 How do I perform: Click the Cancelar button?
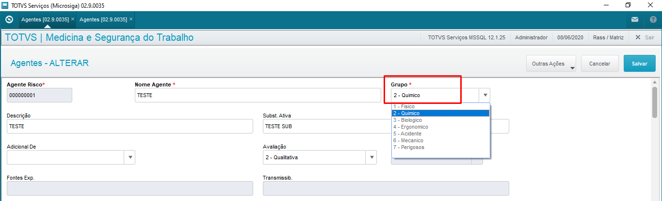tap(599, 64)
